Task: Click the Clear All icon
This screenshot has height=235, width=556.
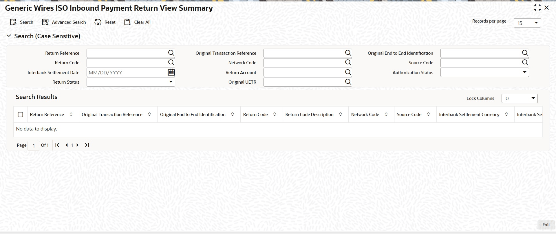Action: 127,22
